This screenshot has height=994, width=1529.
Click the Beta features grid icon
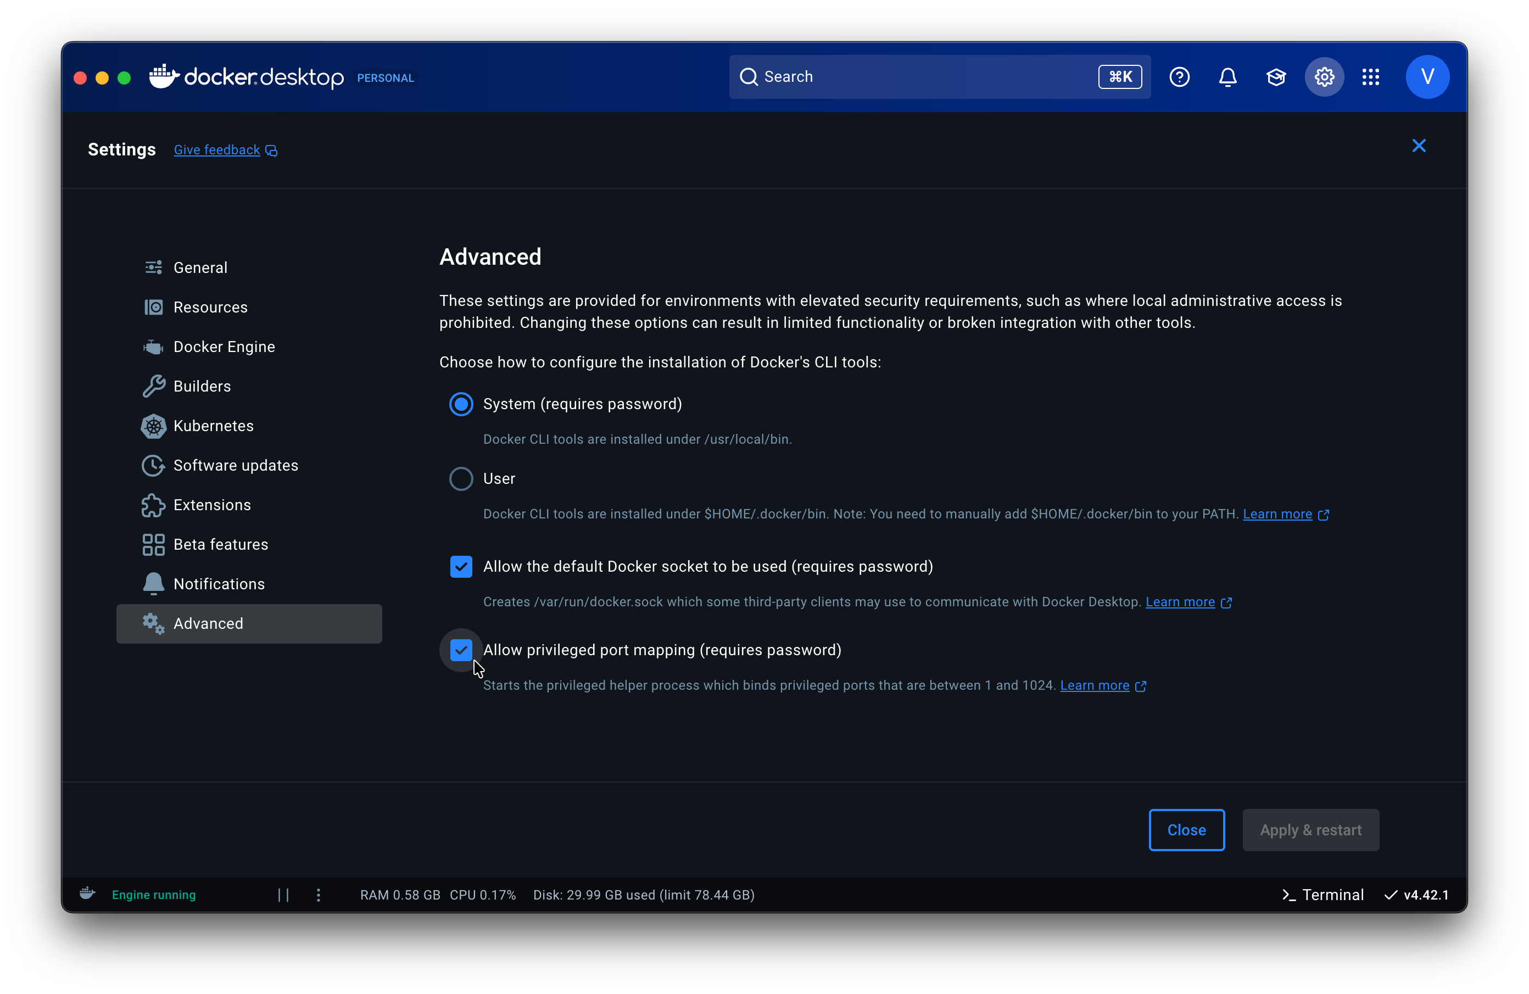(x=154, y=544)
